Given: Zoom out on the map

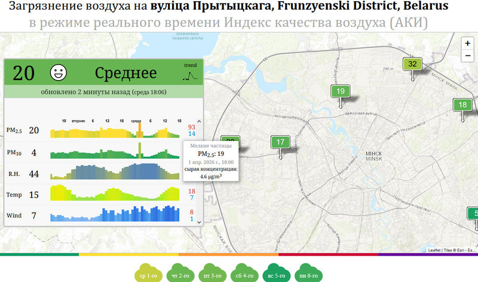Looking at the screenshot, I should coord(468,56).
